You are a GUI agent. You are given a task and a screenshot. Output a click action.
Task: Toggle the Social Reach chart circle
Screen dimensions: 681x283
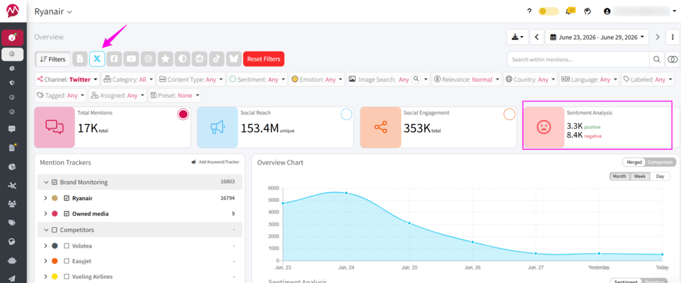pos(346,114)
